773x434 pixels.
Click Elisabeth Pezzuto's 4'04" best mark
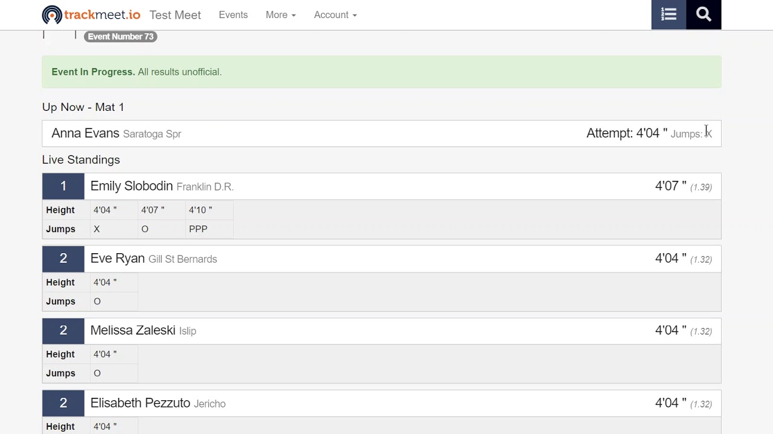click(671, 403)
